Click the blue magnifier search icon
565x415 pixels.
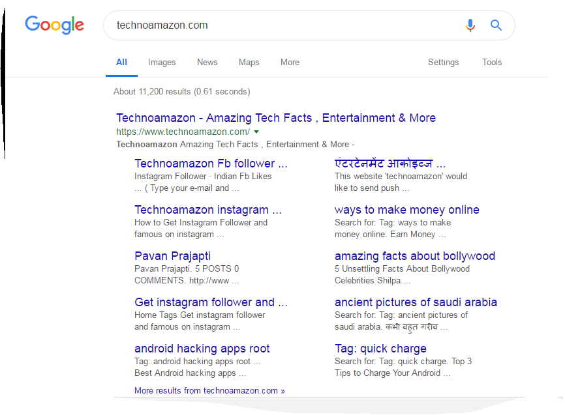(496, 25)
